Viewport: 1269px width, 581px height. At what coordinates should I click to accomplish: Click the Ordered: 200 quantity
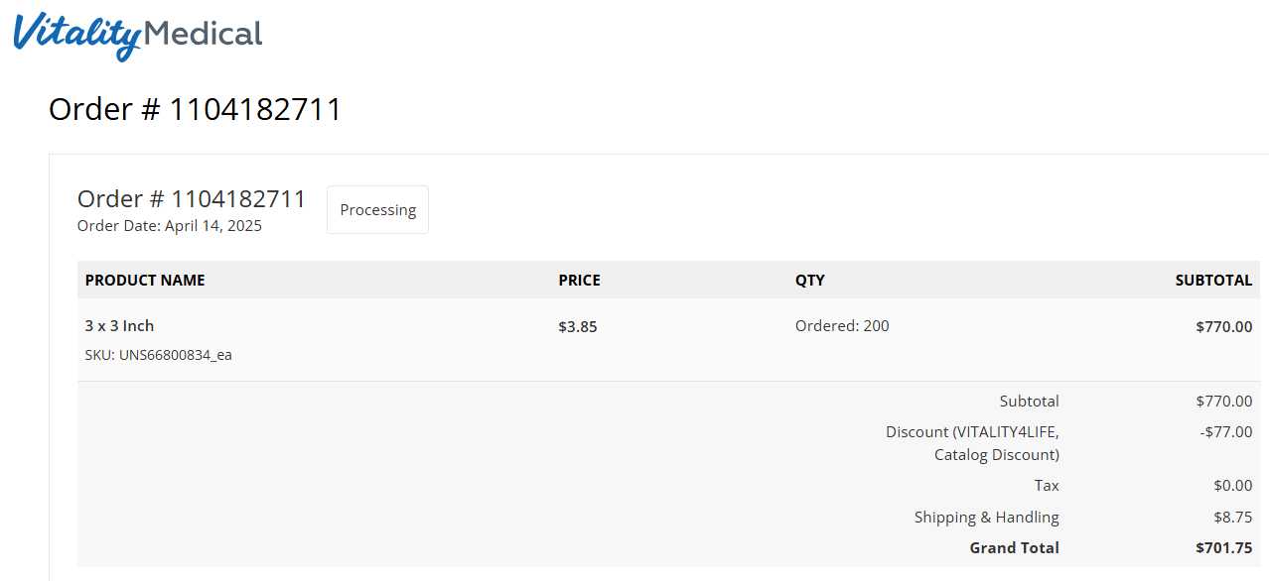[842, 325]
